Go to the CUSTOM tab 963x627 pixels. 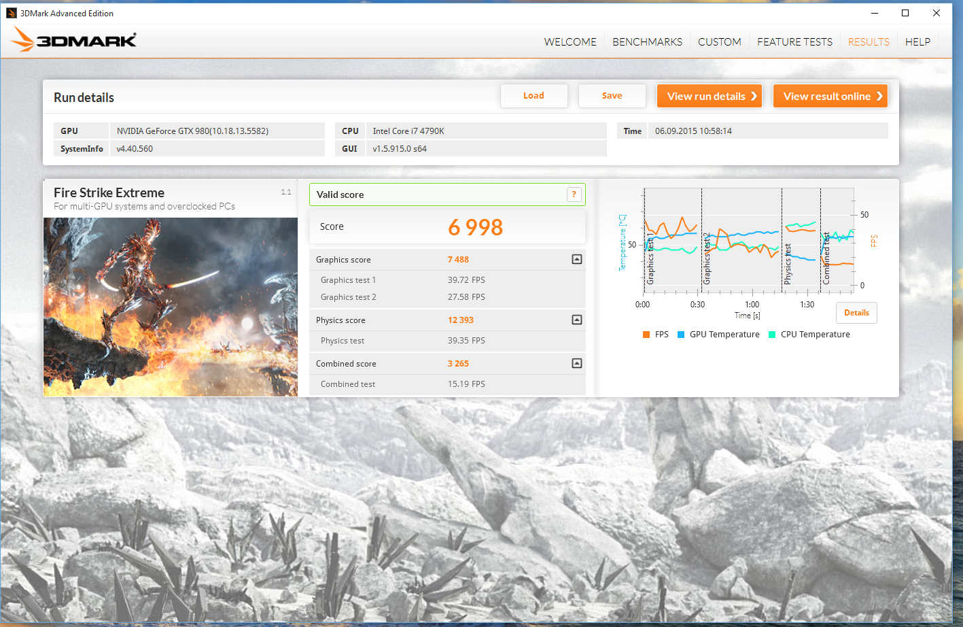point(720,42)
